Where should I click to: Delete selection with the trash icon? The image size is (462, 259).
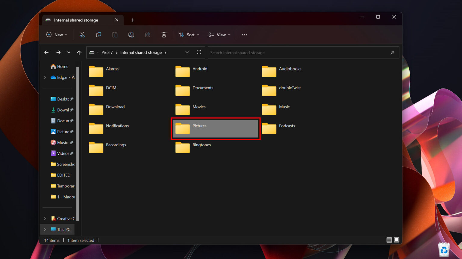click(x=164, y=35)
